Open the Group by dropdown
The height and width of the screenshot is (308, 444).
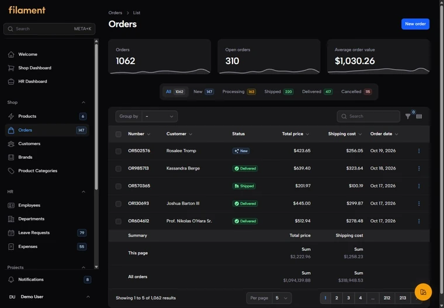point(159,116)
